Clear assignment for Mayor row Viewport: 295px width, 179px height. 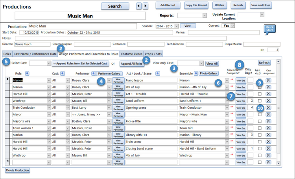269,114
